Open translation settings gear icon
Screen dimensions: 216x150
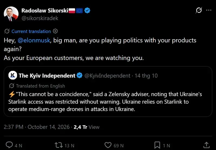click(x=55, y=31)
